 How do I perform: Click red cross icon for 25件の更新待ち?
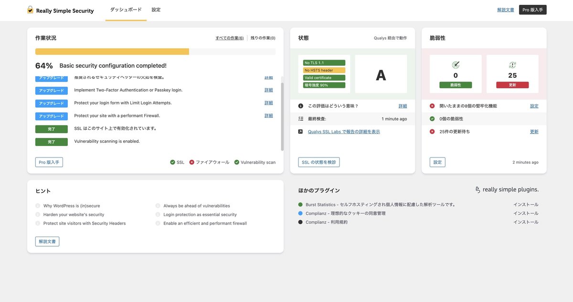432,132
